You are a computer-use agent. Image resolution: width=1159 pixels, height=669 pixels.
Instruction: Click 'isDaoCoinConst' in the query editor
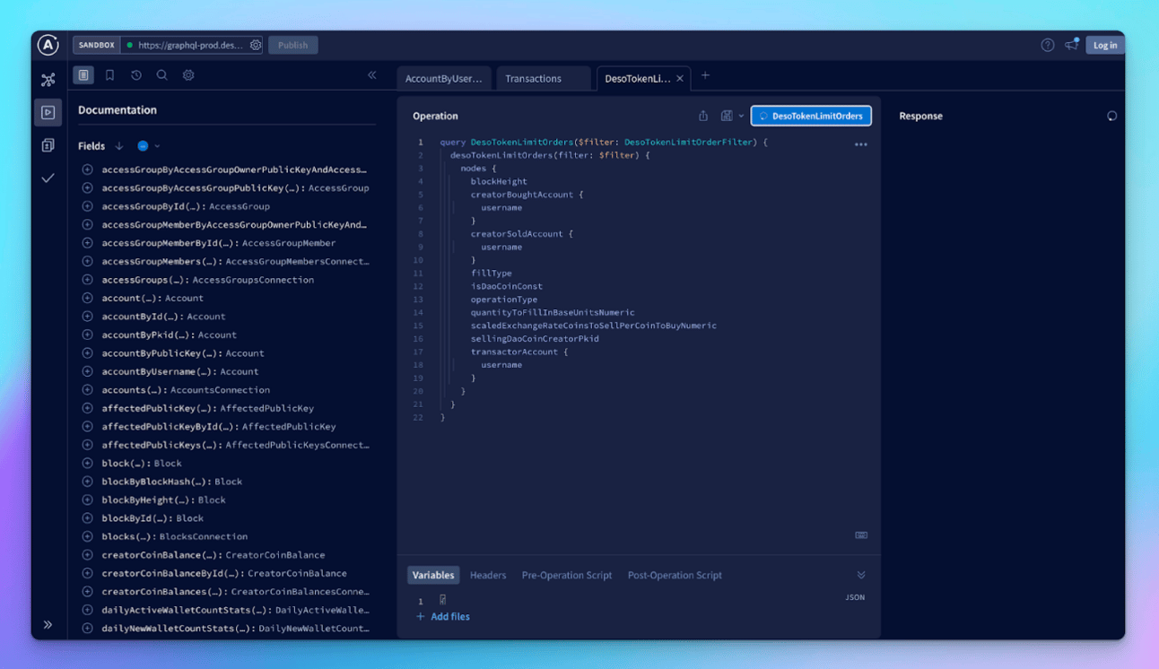[507, 286]
